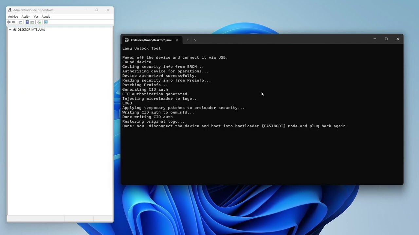This screenshot has height=235, width=419.
Task: Open Help via the blue question mark icon
Action: pyautogui.click(x=27, y=22)
